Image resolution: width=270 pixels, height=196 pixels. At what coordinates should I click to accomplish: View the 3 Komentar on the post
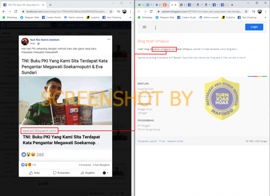[85, 165]
